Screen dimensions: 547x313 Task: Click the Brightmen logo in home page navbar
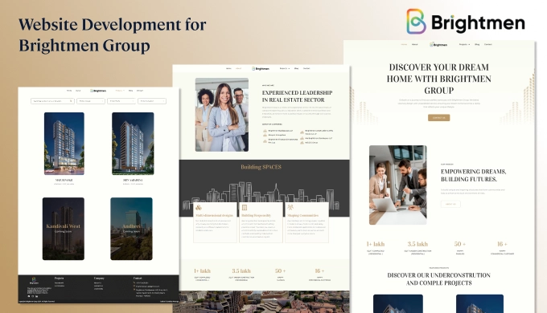(438, 45)
